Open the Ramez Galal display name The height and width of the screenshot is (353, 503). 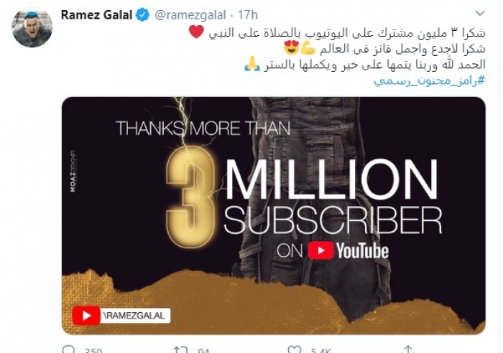click(x=96, y=15)
